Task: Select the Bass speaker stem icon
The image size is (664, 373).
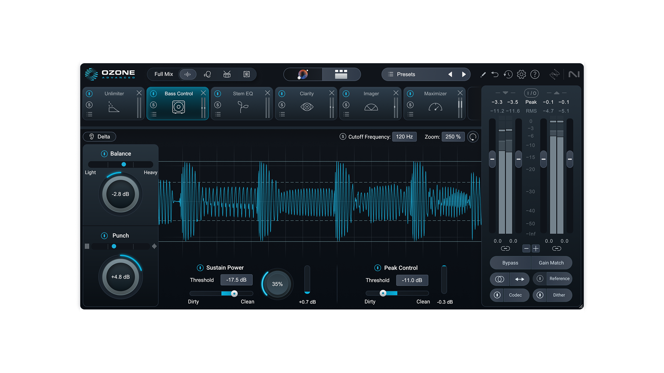Action: point(247,74)
